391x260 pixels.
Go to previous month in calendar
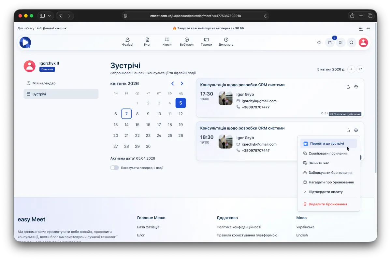pyautogui.click(x=173, y=84)
